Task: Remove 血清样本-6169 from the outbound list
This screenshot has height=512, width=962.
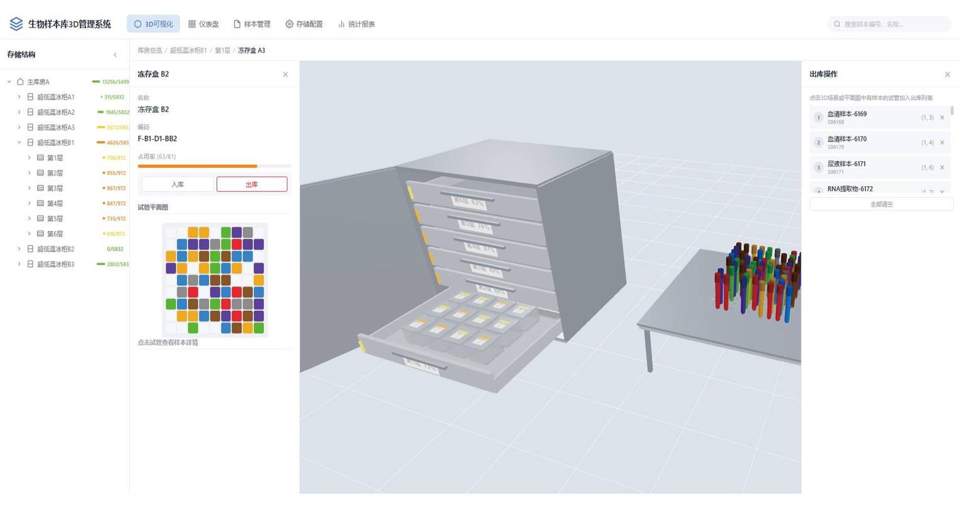Action: click(x=942, y=117)
